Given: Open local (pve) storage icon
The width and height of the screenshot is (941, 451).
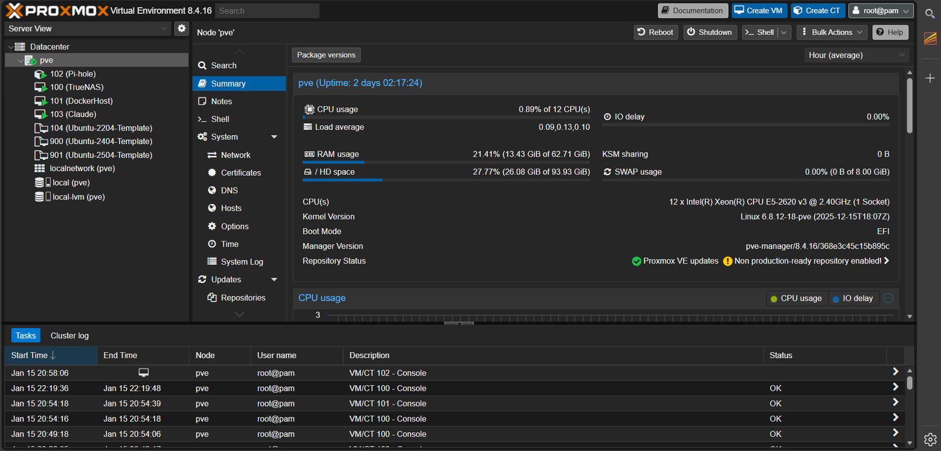Looking at the screenshot, I should click(x=42, y=183).
